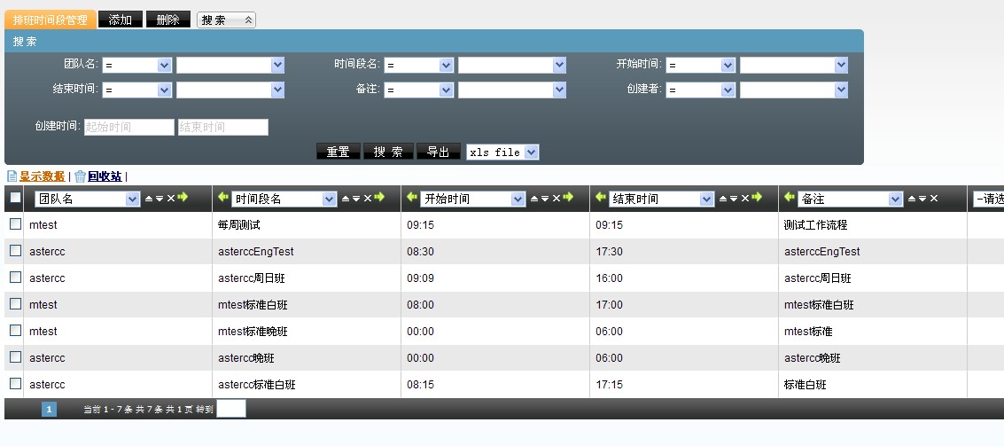Click right green arrow in 结束时间 column header

[x=757, y=198]
